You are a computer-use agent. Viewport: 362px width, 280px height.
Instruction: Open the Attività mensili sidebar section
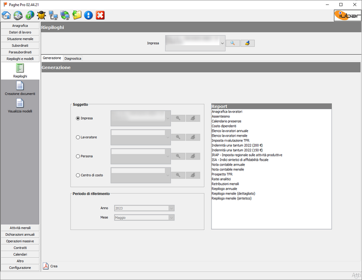pyautogui.click(x=20, y=228)
